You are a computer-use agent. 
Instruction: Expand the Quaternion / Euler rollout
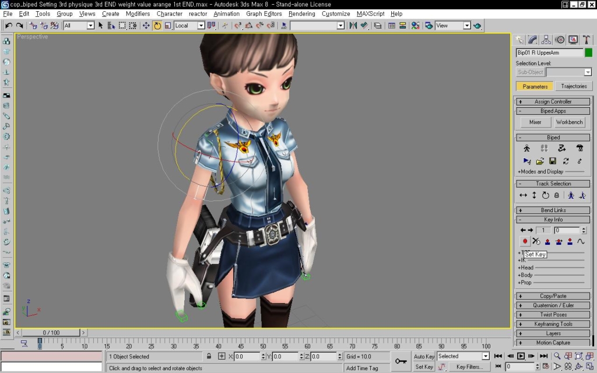(553, 305)
